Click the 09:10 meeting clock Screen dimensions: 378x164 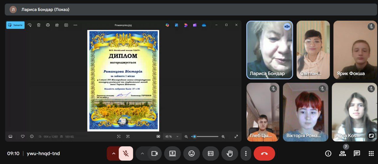13,153
